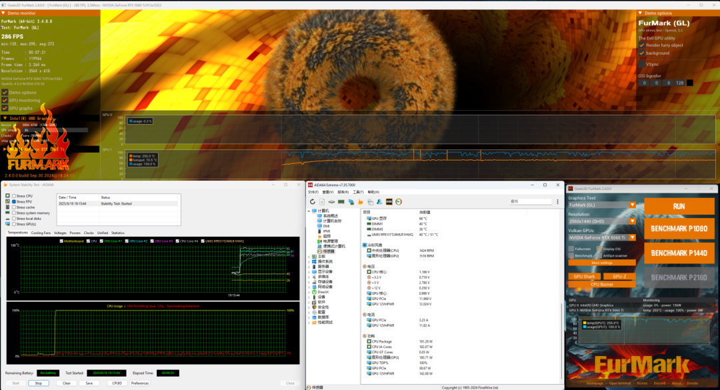Click the network computers icon in AIDA64 toolbar
The height and width of the screenshot is (390, 720).
tap(351, 201)
